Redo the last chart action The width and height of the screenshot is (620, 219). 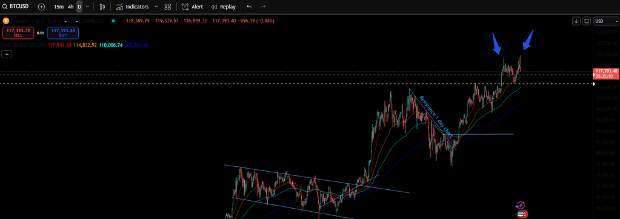[263, 7]
